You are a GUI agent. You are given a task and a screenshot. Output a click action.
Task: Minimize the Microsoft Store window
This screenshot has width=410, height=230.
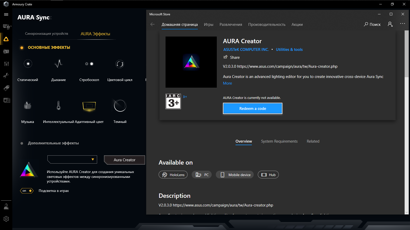[x=379, y=14]
